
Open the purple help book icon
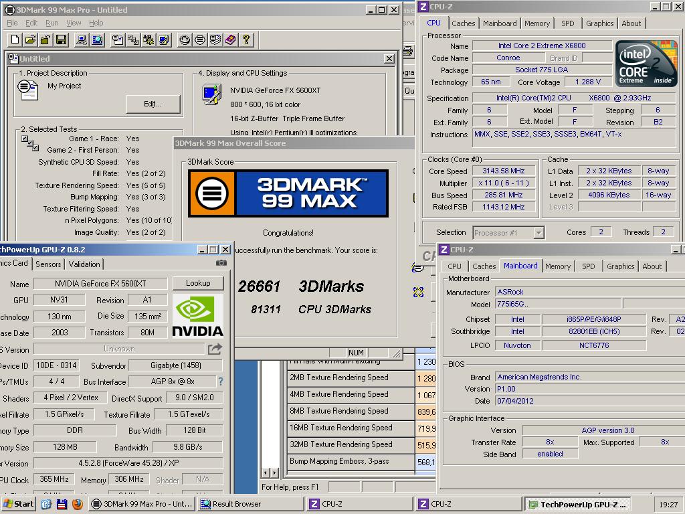[231, 39]
